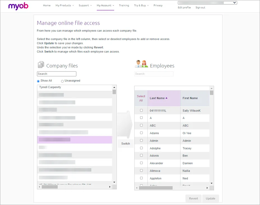Screen dimensions: 260x205
Task: Expand the My Products menu
Action: (65, 6)
